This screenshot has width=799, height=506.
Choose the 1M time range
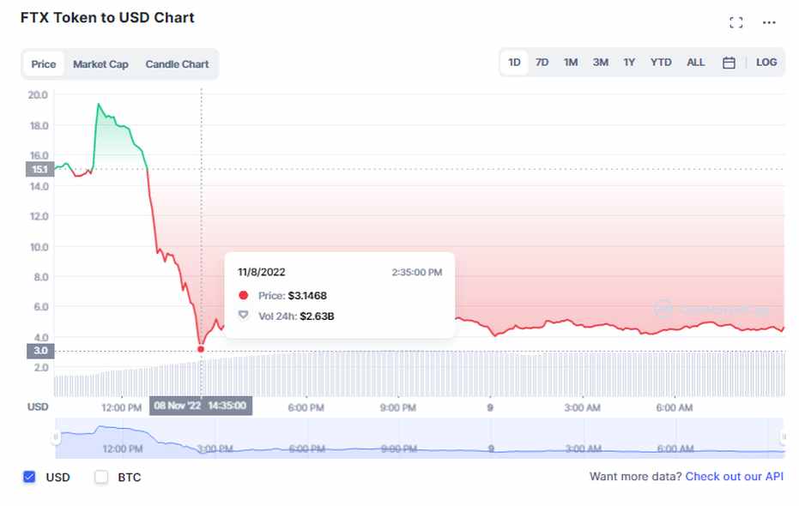(x=571, y=63)
